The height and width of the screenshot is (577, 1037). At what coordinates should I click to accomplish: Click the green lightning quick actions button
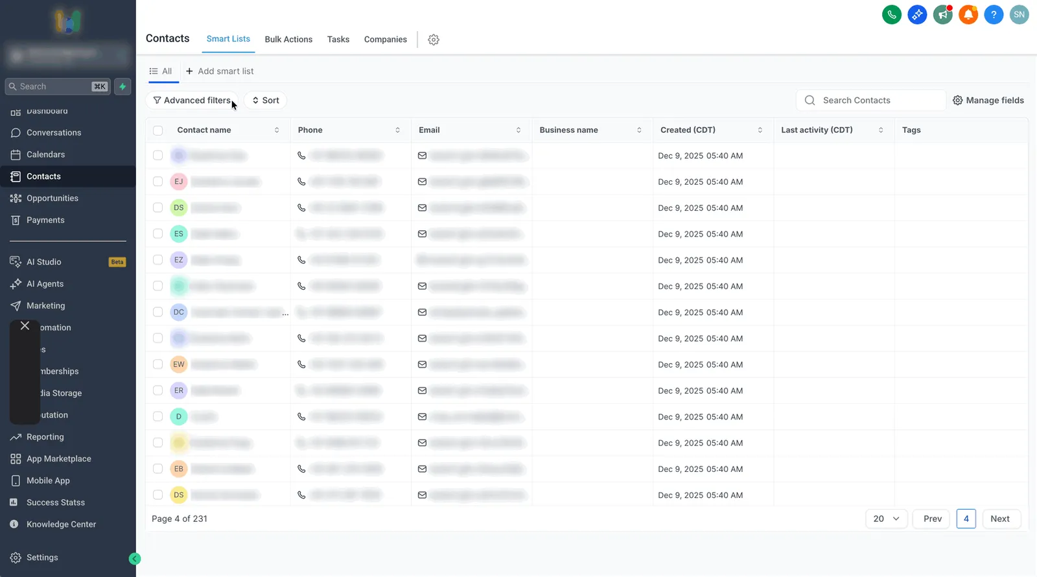click(122, 86)
